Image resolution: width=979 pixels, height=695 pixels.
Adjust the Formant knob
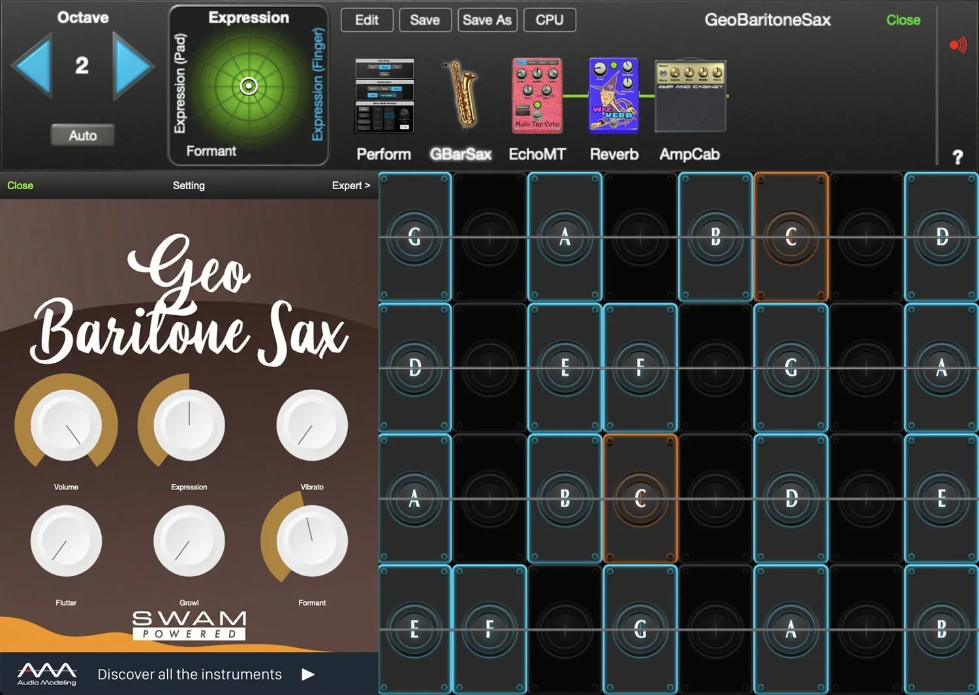(312, 541)
